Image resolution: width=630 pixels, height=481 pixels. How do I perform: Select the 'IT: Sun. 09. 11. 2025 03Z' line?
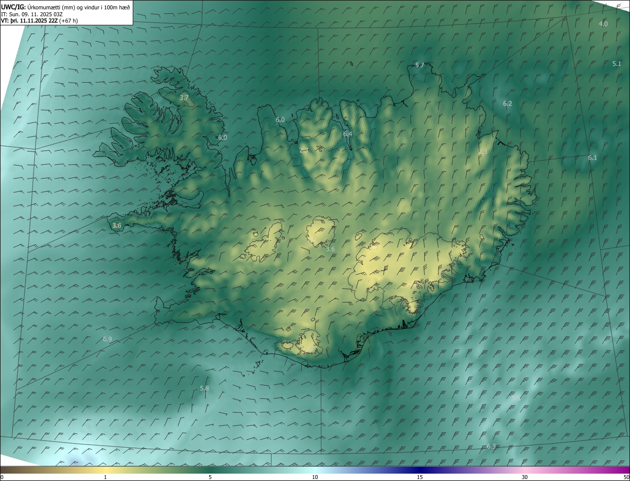(31, 14)
